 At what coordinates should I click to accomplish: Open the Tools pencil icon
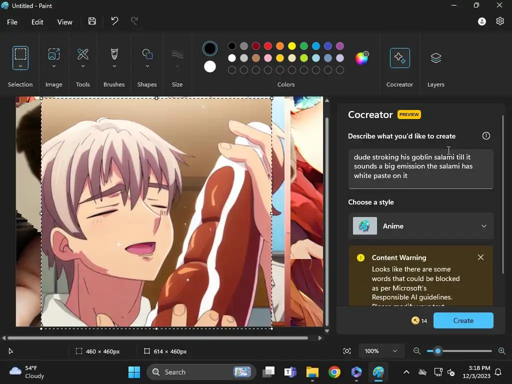coord(82,54)
